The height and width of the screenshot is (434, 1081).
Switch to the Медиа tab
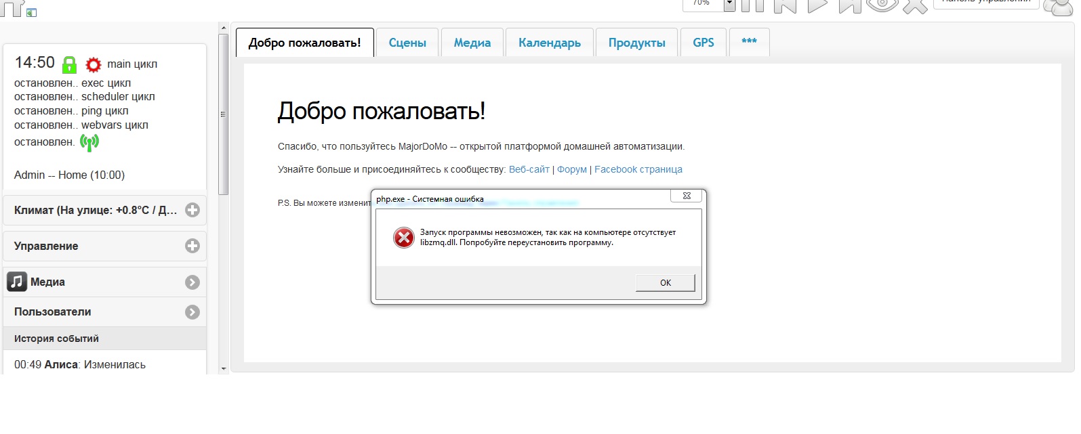click(472, 43)
